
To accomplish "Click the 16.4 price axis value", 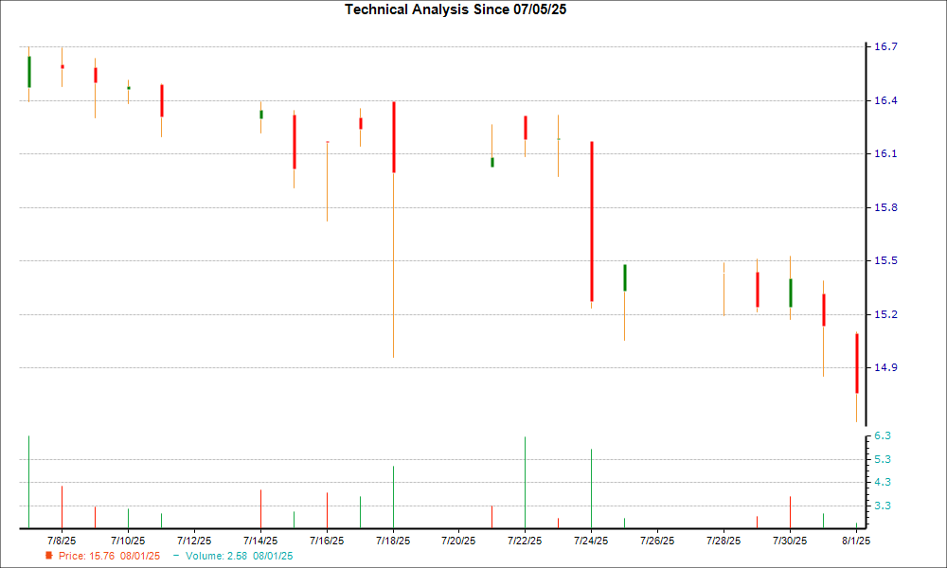I will pos(886,100).
